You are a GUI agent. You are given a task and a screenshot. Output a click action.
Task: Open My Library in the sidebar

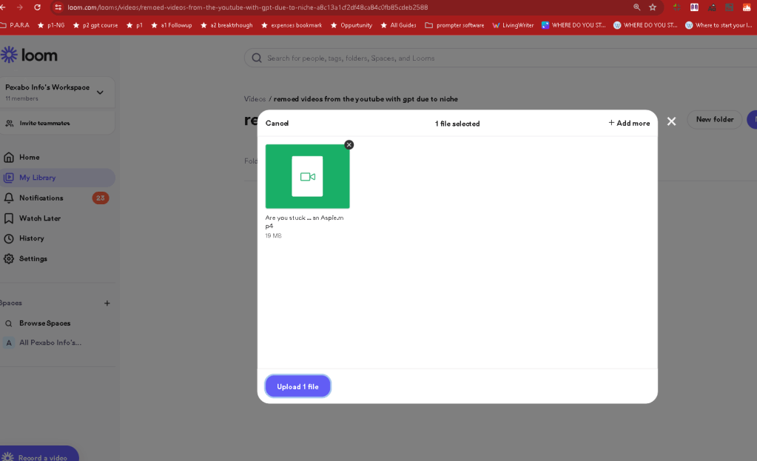click(x=57, y=178)
